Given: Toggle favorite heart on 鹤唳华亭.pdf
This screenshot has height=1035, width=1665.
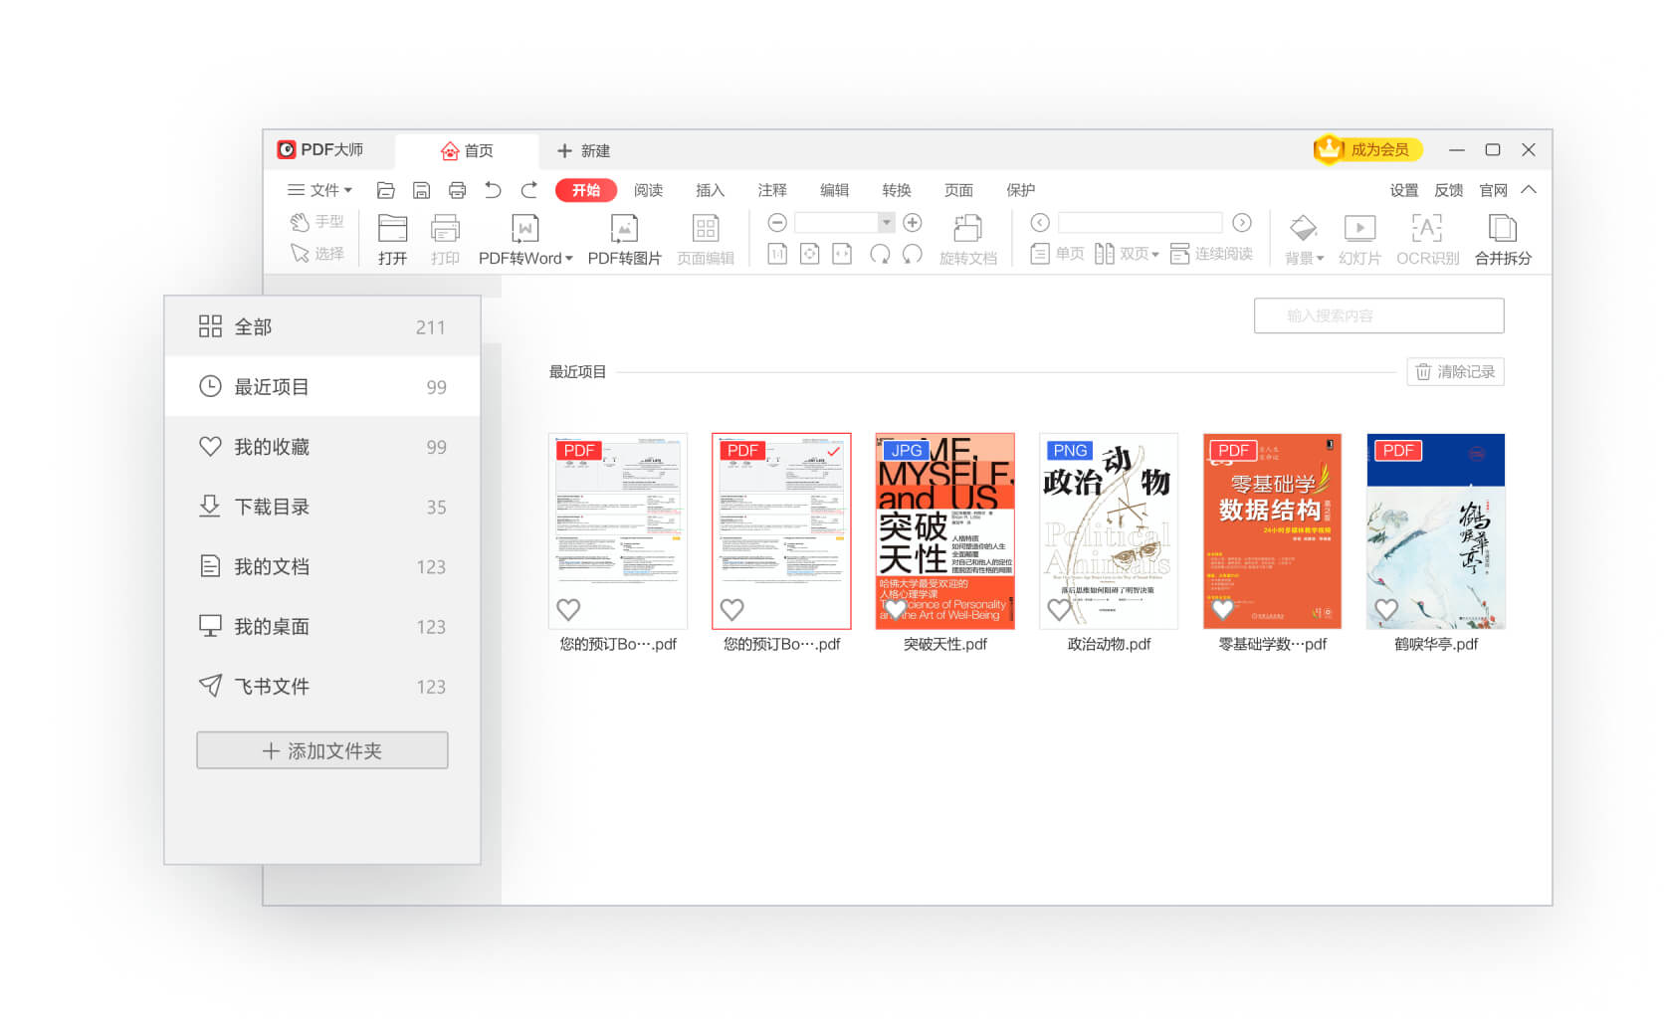Looking at the screenshot, I should [1386, 609].
